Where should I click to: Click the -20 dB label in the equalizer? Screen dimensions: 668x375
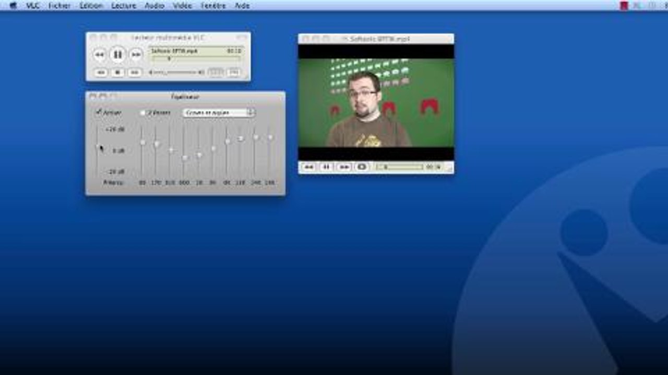tap(116, 171)
